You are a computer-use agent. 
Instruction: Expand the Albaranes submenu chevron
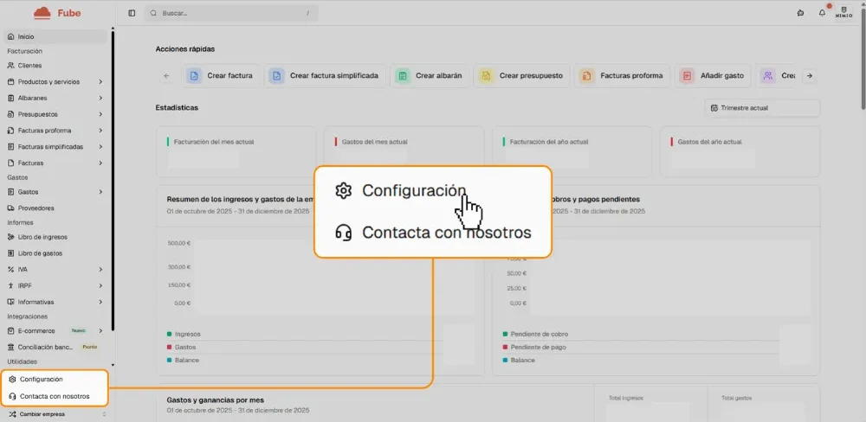point(100,98)
